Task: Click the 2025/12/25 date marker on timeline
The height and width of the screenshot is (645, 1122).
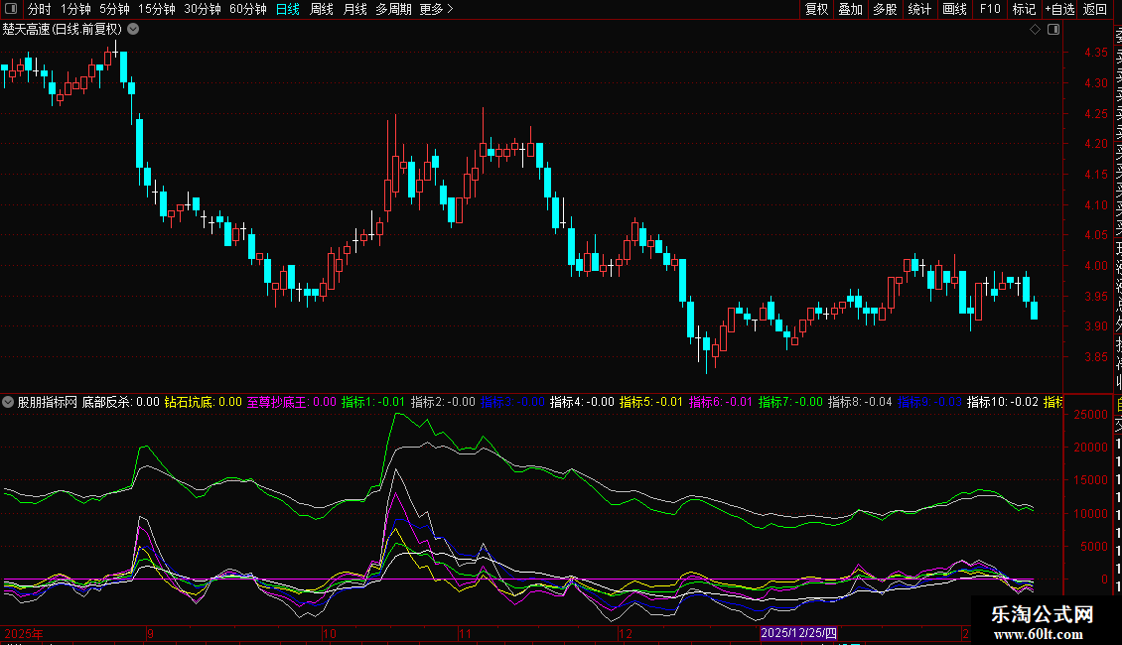Action: (x=799, y=632)
